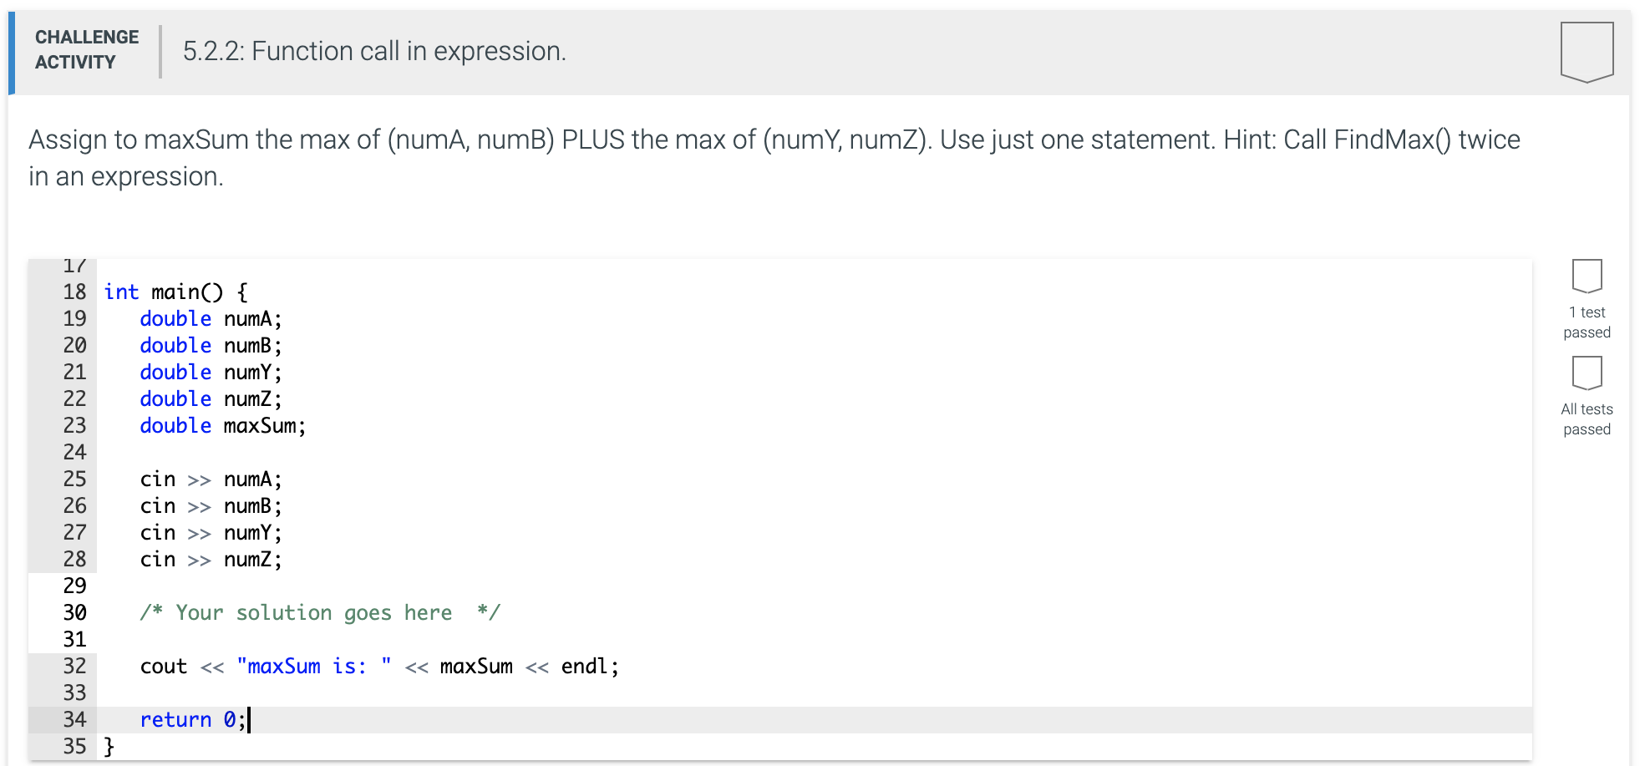Click the '5.2.2: Function call in expression' title

(374, 52)
